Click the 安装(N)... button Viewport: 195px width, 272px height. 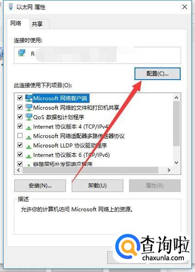(x=40, y=185)
